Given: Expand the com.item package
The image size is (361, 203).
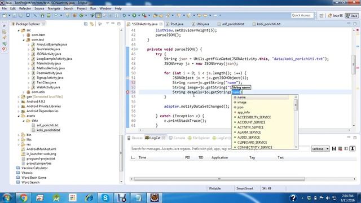Looking at the screenshot, I should pyautogui.click(x=24, y=35).
